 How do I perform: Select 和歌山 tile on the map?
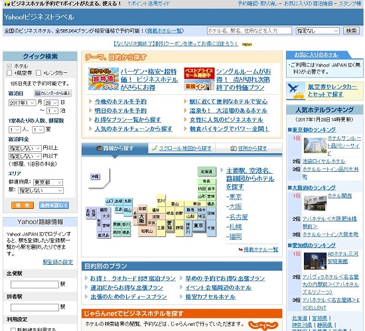click(x=147, y=231)
